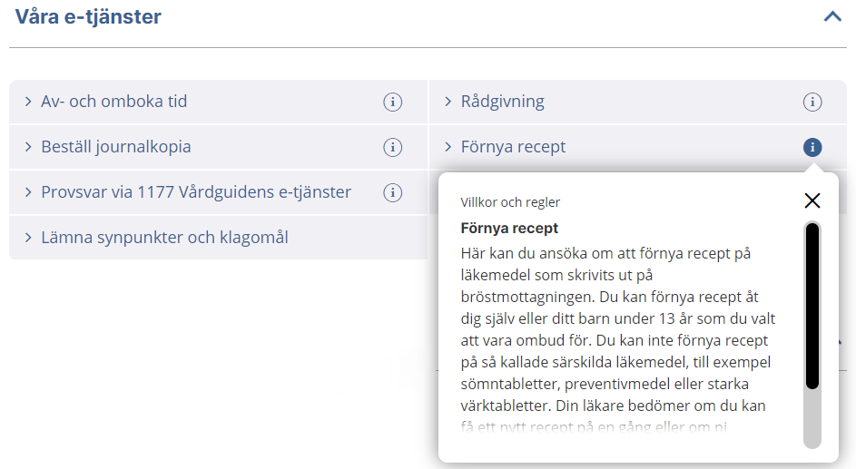Image resolution: width=856 pixels, height=469 pixels.
Task: Show info icon for Beställ journalkopia
Action: coord(392,147)
